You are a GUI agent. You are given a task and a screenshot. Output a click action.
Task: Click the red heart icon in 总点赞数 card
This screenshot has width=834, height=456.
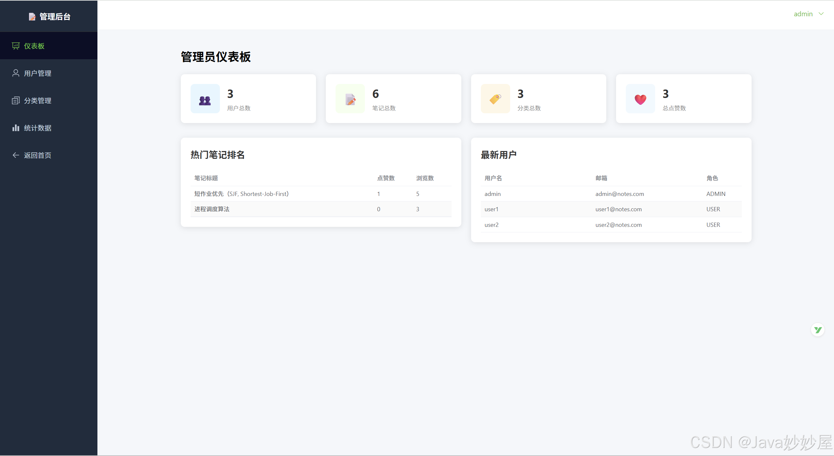(640, 99)
